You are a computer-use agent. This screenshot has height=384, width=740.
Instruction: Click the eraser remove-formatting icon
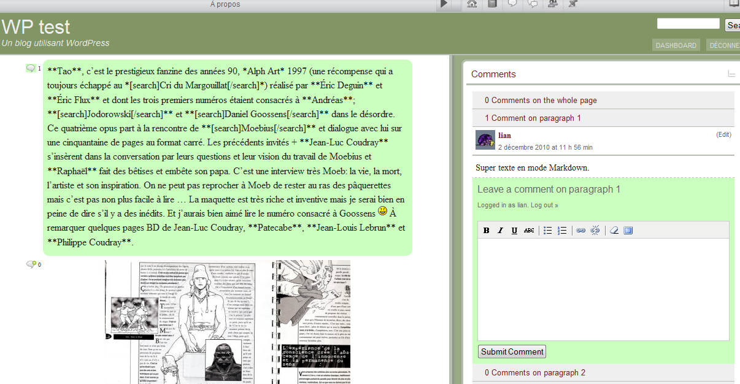coord(614,231)
